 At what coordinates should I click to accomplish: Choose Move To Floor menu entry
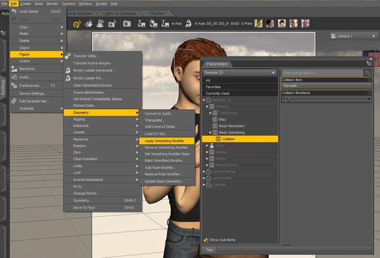pos(102,207)
